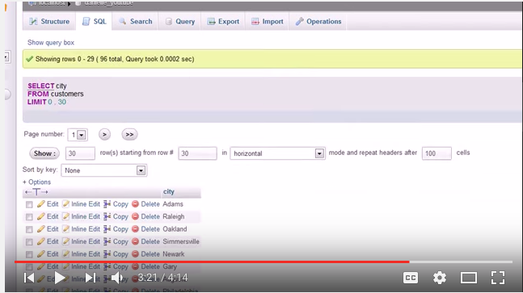
Task: Click the Delete link in Gary row
Action: tap(150, 266)
